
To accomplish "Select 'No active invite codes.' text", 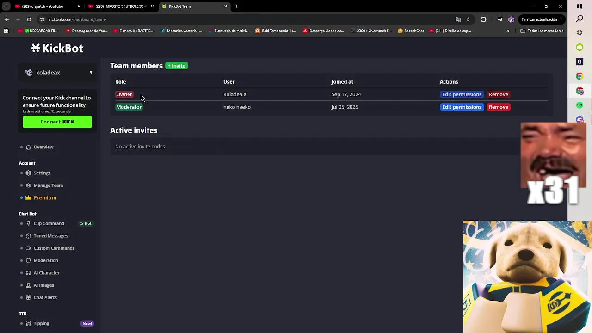I will (x=141, y=147).
